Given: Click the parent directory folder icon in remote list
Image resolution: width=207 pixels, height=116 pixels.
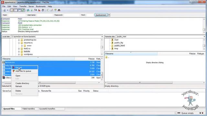Looking at the screenshot, I should pos(106,57).
